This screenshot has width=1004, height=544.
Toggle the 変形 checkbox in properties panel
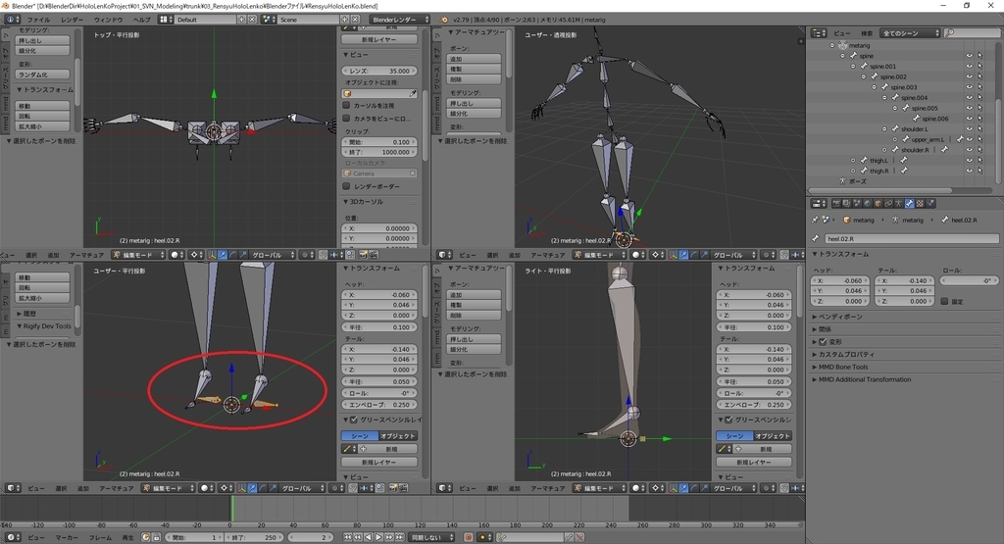point(823,342)
